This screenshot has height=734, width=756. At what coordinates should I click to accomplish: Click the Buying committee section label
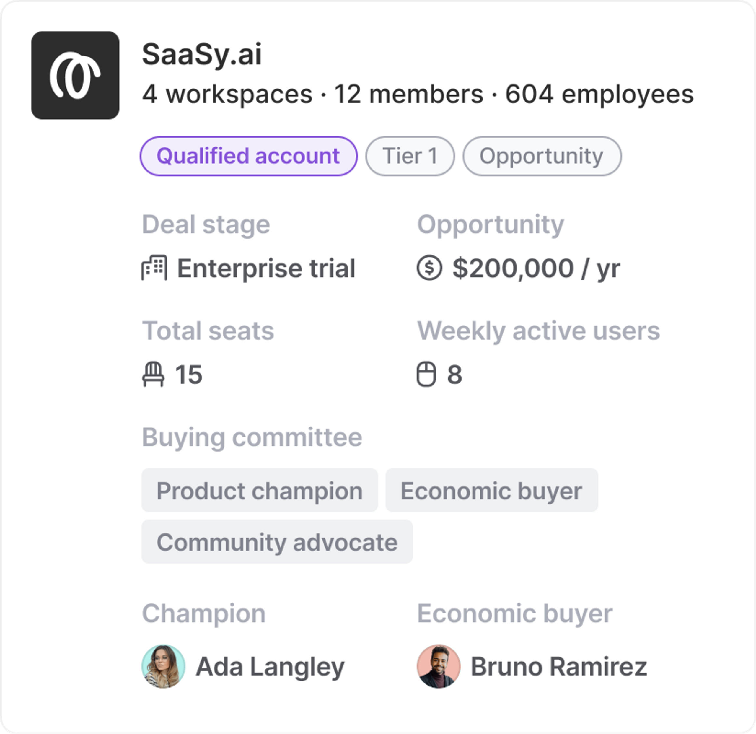[x=252, y=437]
